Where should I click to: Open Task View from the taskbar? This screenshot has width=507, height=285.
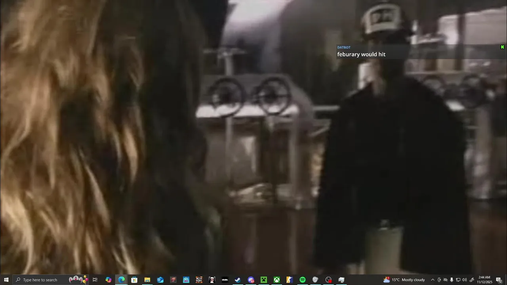click(x=95, y=280)
